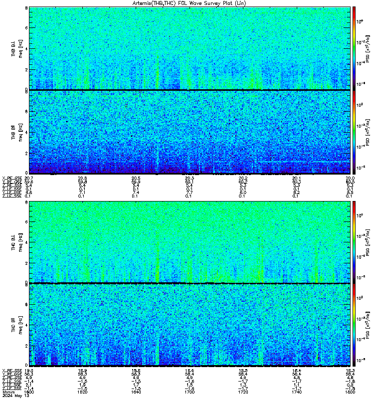This screenshot has height=399, width=374.
Task: Click the THB Y_RE_GSE value 60.1
Action: click(x=189, y=182)
